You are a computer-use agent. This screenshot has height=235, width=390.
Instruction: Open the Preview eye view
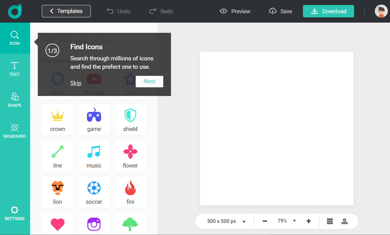235,11
